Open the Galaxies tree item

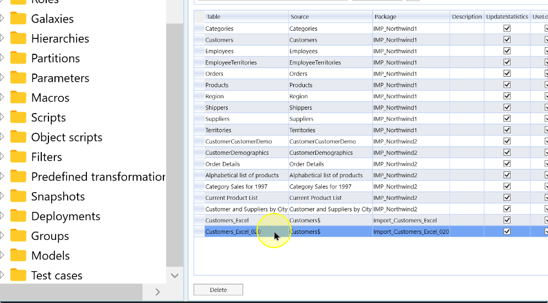coord(52,19)
